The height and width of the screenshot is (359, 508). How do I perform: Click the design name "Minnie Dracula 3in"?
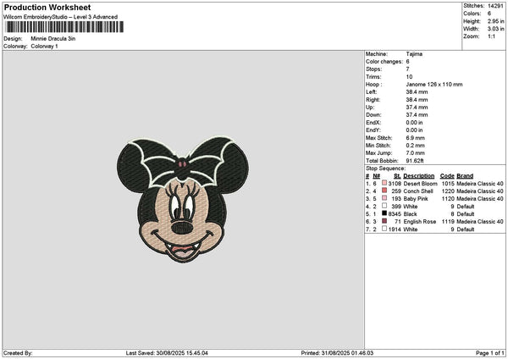pos(53,39)
